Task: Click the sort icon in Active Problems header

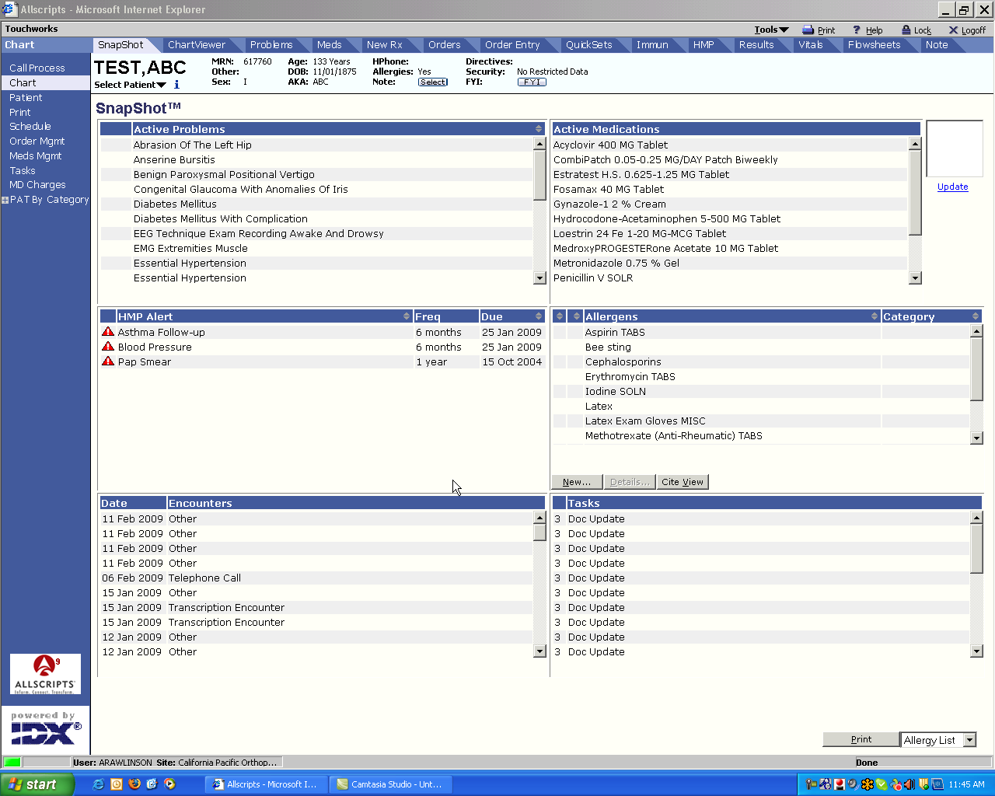Action: coord(538,129)
